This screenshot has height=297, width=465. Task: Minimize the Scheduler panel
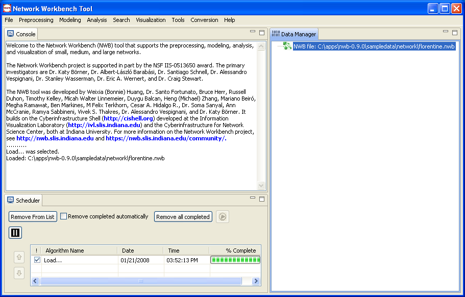[x=252, y=197]
